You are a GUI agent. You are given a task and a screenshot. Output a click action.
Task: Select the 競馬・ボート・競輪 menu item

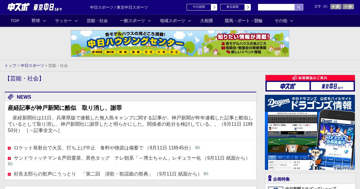click(x=244, y=21)
